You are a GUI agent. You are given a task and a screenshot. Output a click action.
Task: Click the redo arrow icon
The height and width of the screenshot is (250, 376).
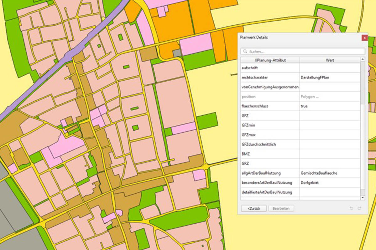pyautogui.click(x=359, y=208)
